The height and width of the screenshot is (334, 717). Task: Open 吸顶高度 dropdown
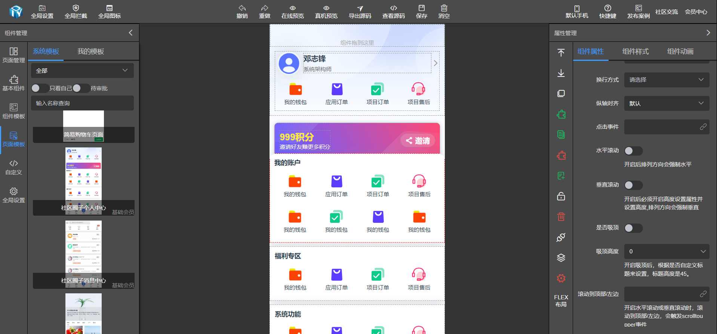pos(667,252)
